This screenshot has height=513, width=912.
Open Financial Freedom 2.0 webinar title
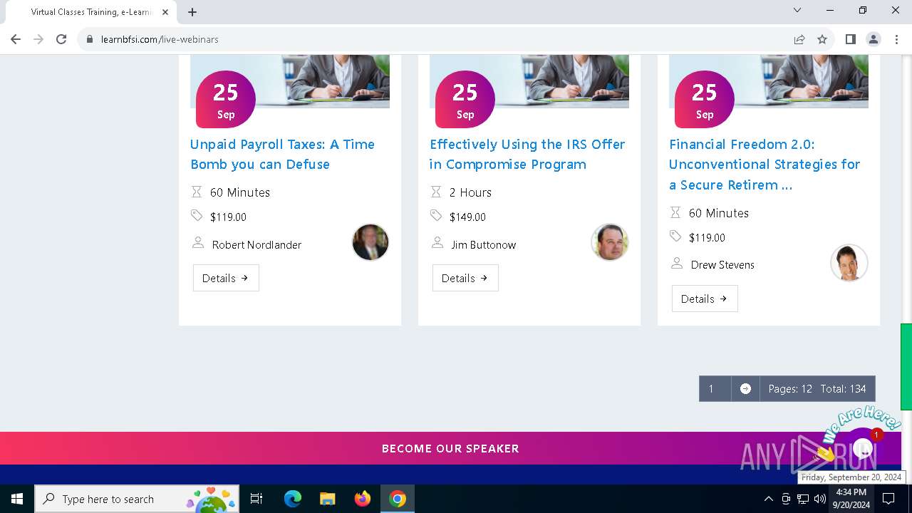point(765,165)
